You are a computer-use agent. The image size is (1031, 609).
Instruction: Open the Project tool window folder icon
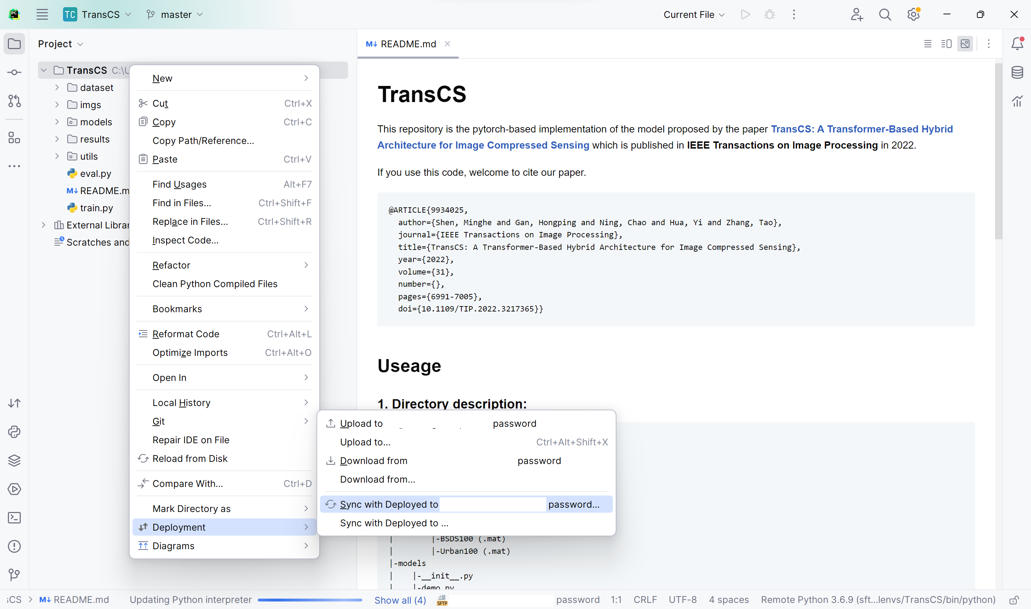click(x=14, y=44)
